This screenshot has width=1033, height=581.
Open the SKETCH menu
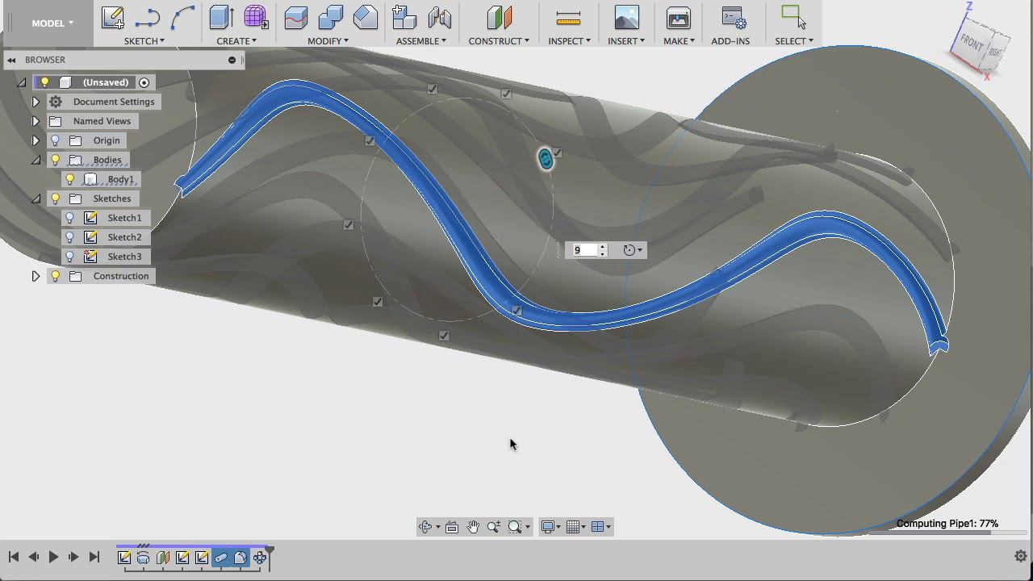pyautogui.click(x=144, y=40)
